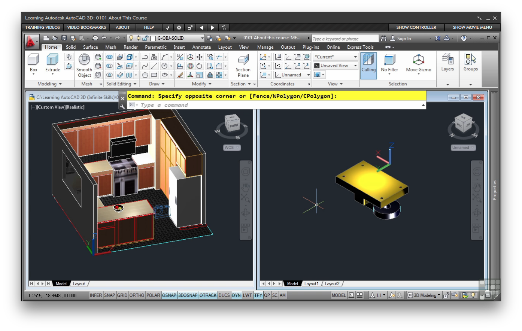This screenshot has height=331, width=522.
Task: Click the binoculars search icon
Action: pos(383,38)
